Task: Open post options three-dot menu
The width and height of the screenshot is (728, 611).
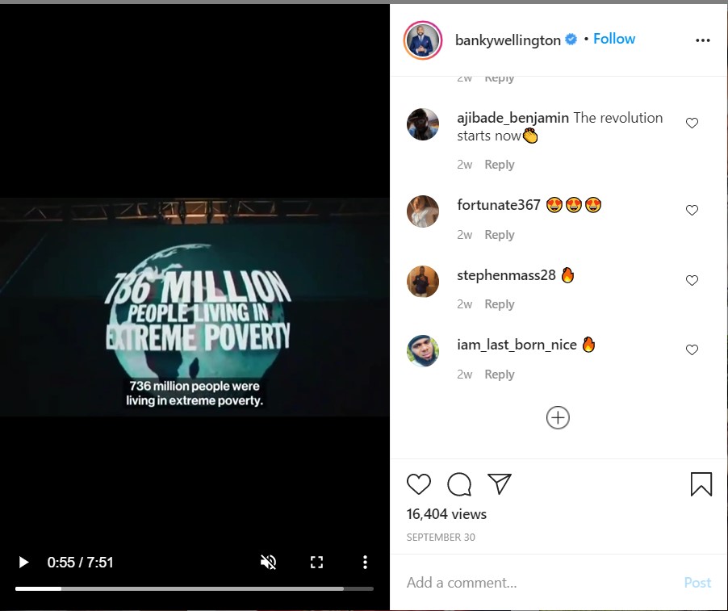Action: (x=703, y=40)
